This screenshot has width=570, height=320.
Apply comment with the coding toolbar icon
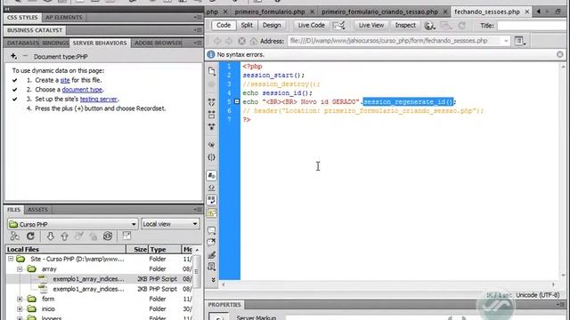tap(212, 230)
